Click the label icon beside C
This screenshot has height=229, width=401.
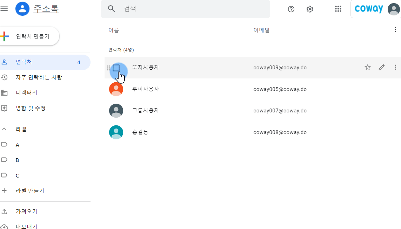coord(4,175)
